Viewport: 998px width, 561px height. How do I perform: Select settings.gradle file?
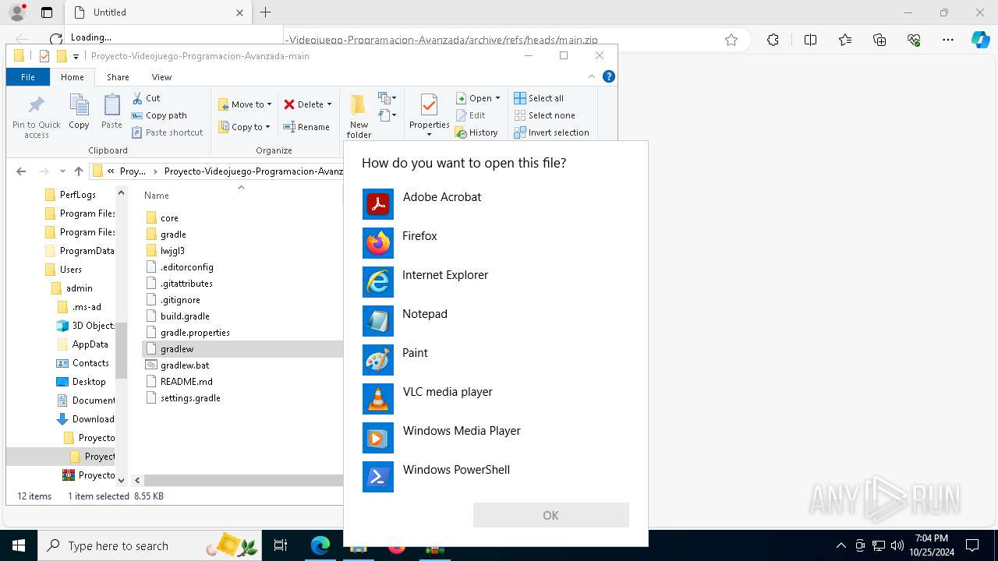click(x=190, y=398)
